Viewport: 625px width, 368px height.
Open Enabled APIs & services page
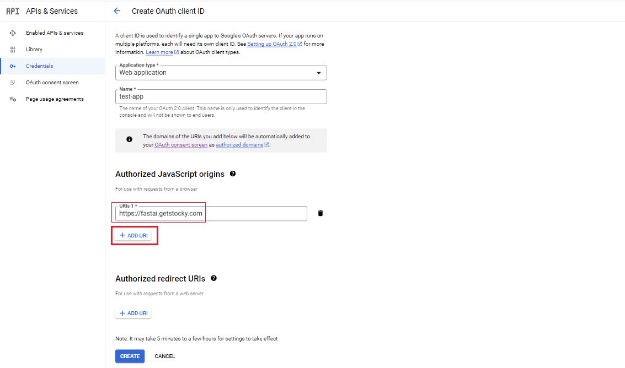55,33
